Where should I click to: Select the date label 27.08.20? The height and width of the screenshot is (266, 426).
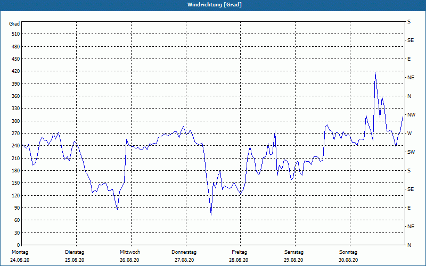184,260
